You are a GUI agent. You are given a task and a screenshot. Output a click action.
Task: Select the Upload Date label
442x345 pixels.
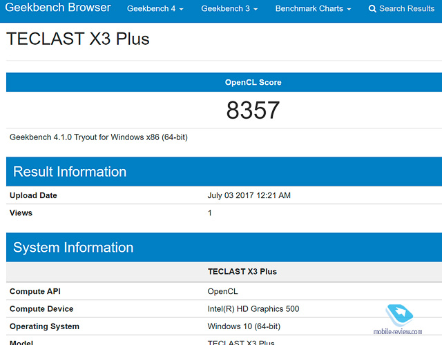[x=33, y=195]
